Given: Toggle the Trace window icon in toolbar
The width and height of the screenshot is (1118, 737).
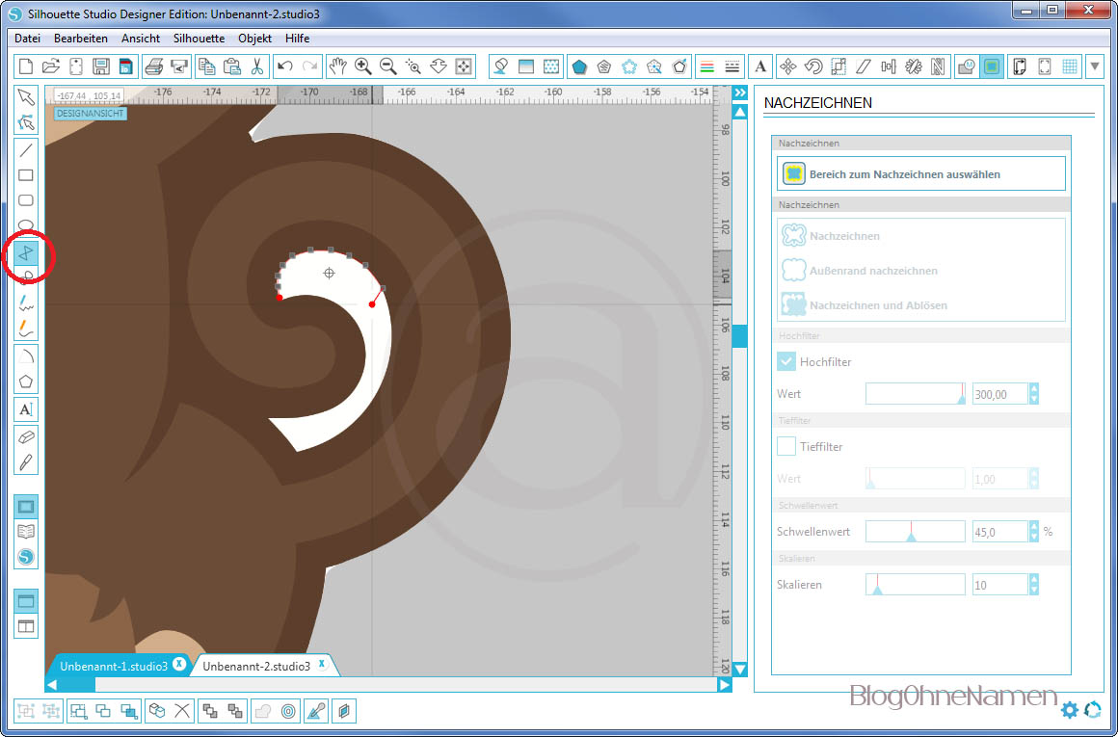Looking at the screenshot, I should coord(992,66).
